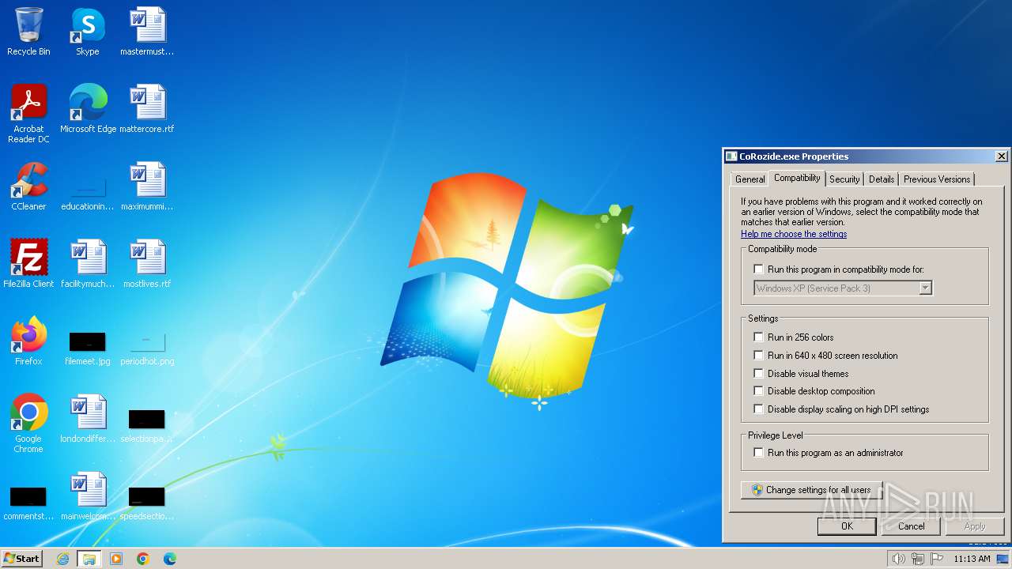This screenshot has height=569, width=1012.
Task: Switch to the Security tab
Action: (844, 179)
